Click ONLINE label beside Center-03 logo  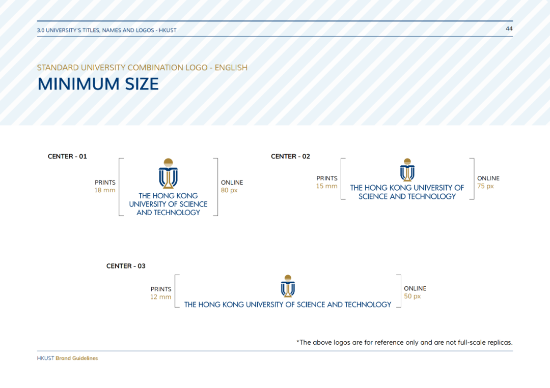pyautogui.click(x=415, y=288)
